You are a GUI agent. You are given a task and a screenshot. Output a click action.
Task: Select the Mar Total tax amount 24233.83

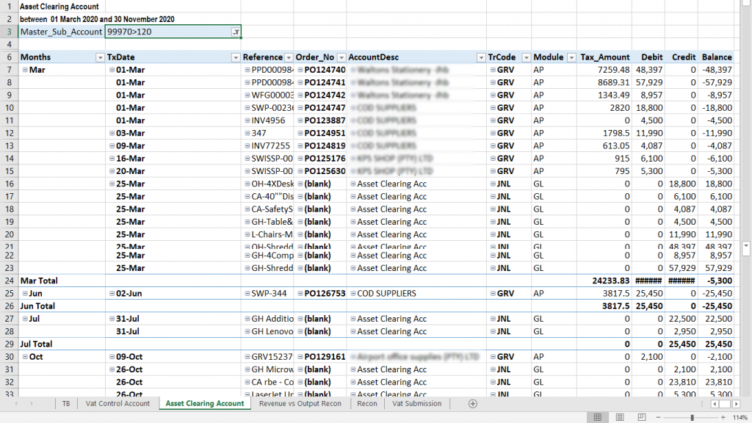point(610,281)
